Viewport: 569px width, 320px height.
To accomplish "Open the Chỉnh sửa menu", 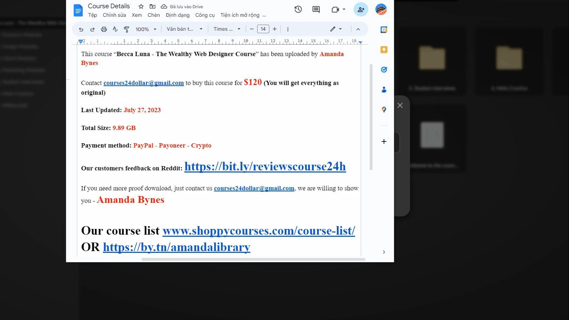I will click(114, 15).
